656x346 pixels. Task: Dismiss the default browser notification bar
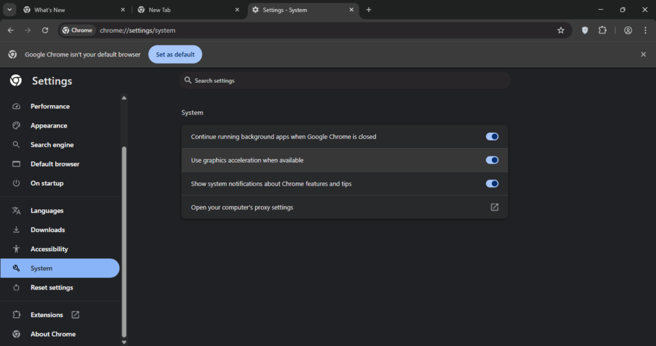click(643, 54)
